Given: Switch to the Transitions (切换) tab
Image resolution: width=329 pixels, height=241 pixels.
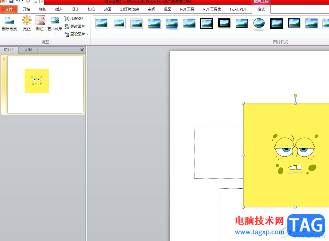Looking at the screenshot, I should pyautogui.click(x=91, y=9).
